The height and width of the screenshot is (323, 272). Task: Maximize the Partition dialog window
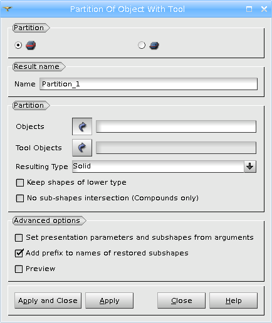click(x=249, y=9)
